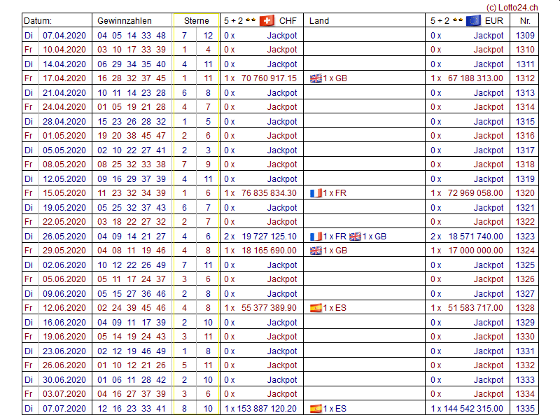The width and height of the screenshot is (560, 420).
Task: Open the (c) Lotto24.ch link
Action: 513,7
